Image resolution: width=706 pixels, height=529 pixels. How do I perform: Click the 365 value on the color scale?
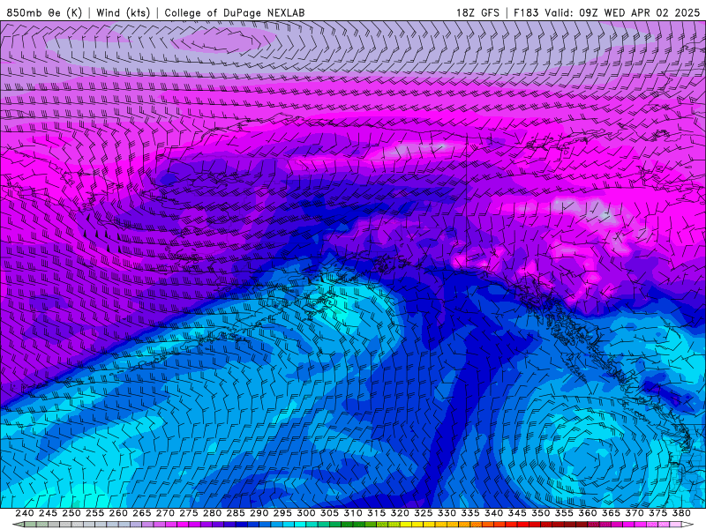611,513
